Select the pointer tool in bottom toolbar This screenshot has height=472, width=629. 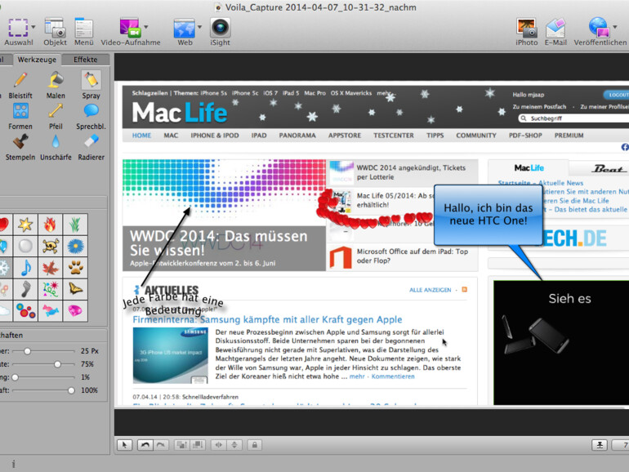(125, 445)
